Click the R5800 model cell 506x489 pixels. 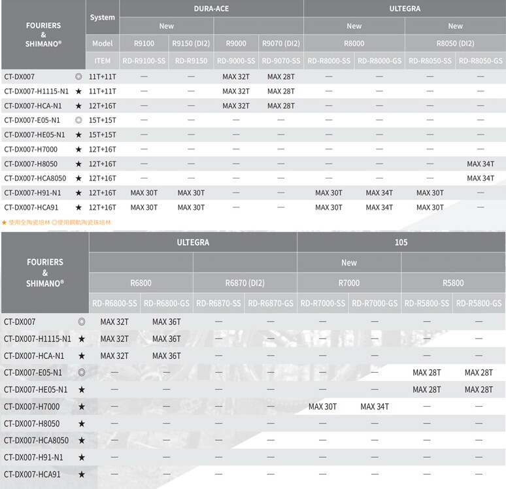(453, 283)
